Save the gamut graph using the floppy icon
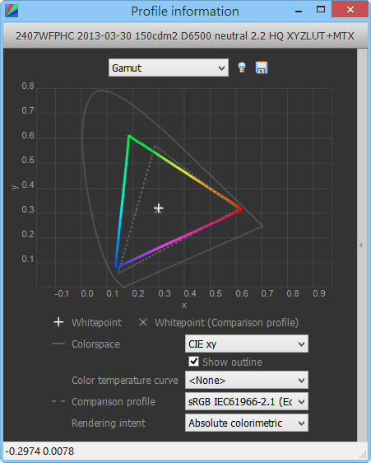Viewport: 371px width, 463px height. tap(262, 68)
